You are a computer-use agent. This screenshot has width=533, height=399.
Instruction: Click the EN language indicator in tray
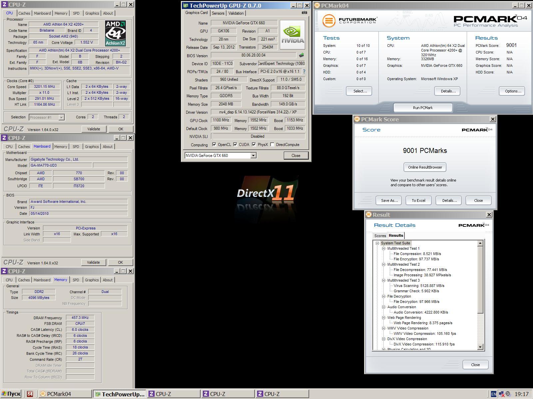(494, 394)
